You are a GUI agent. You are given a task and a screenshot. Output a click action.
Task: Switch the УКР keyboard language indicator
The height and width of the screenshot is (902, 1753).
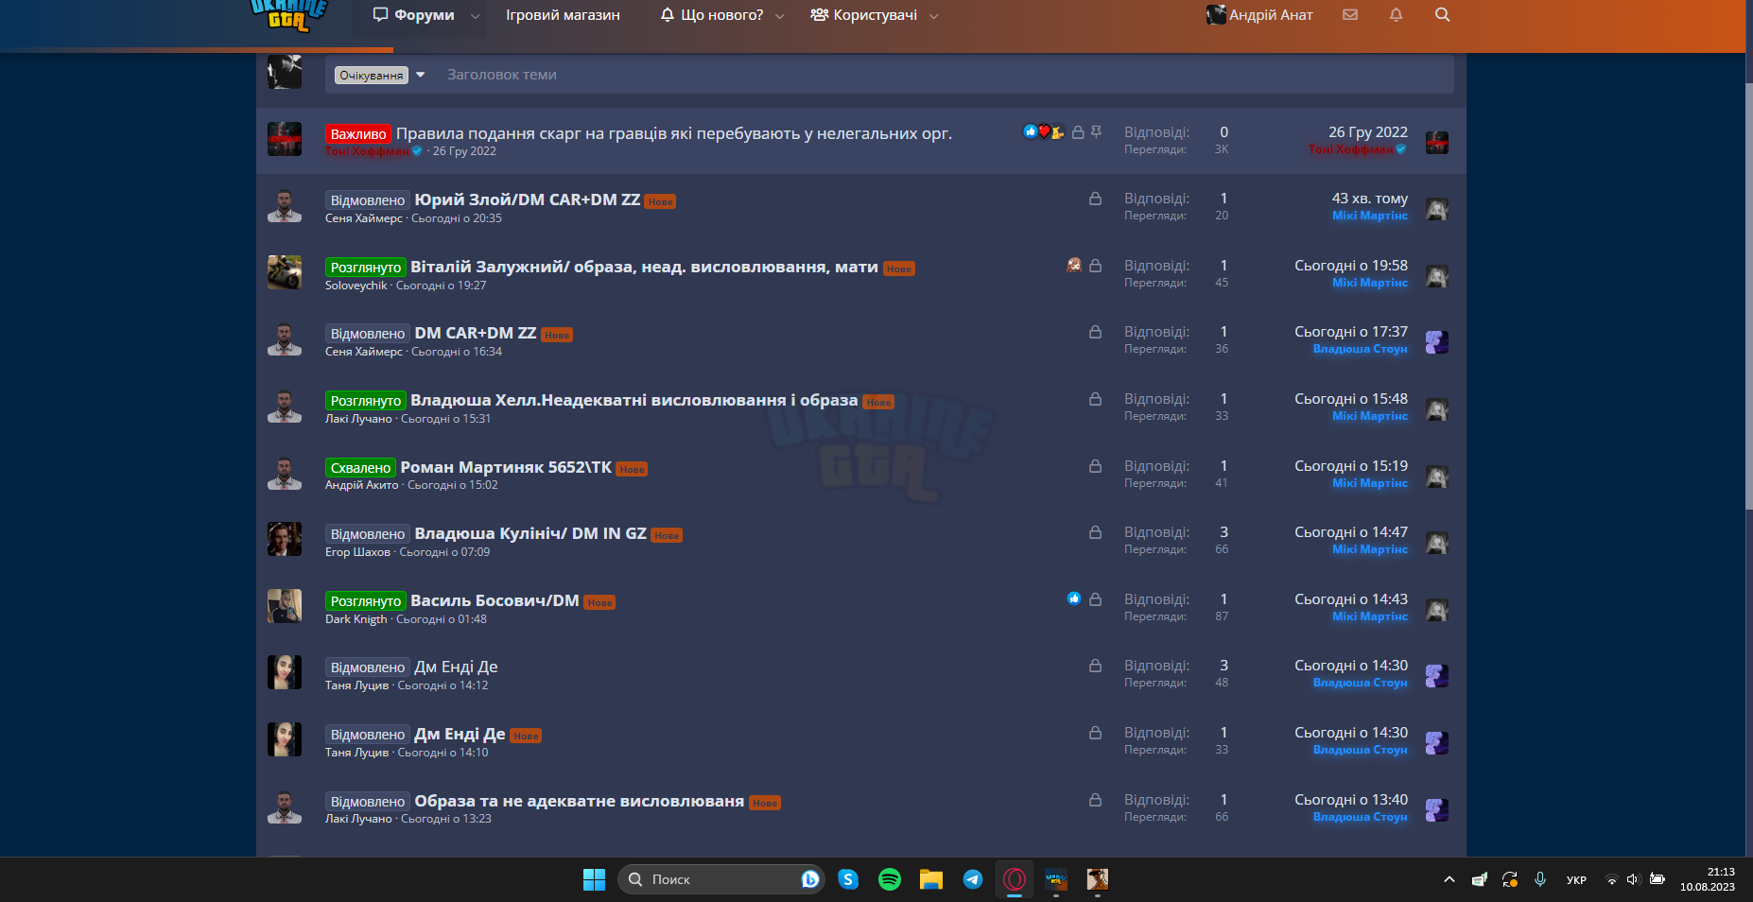coord(1576,880)
